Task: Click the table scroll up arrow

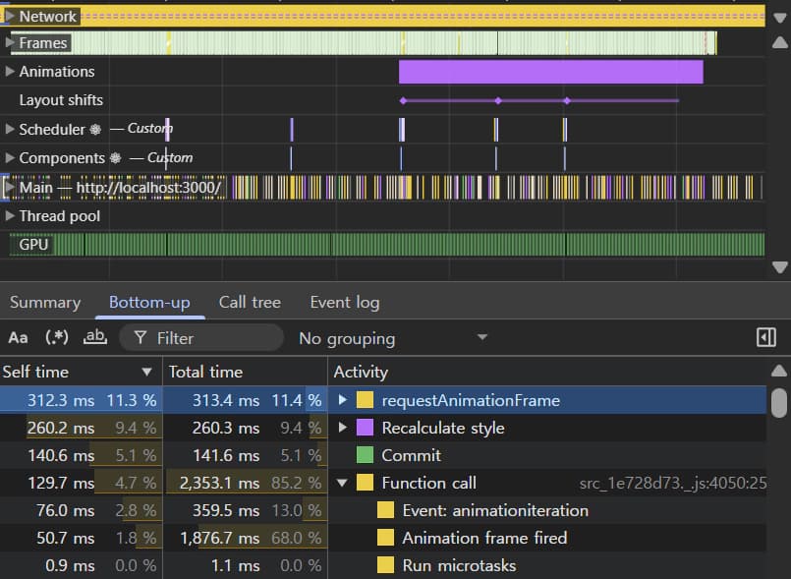Action: pos(779,372)
